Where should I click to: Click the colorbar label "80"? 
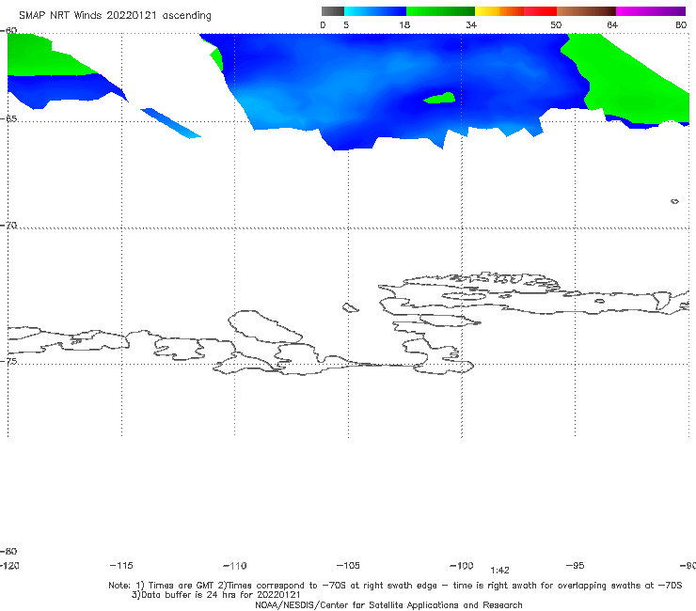tap(681, 25)
